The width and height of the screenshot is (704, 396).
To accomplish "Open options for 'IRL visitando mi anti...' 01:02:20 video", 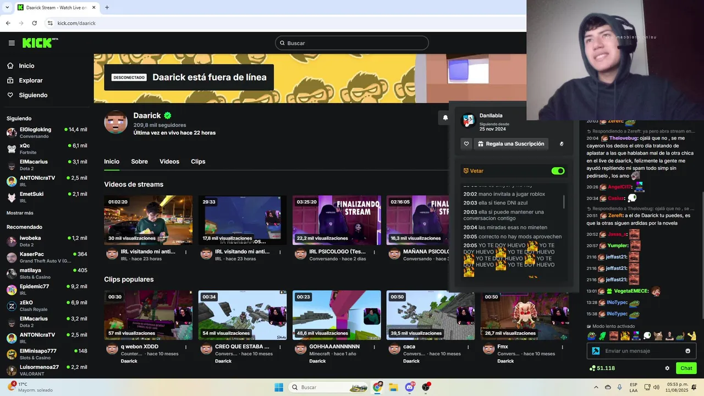I will click(186, 252).
